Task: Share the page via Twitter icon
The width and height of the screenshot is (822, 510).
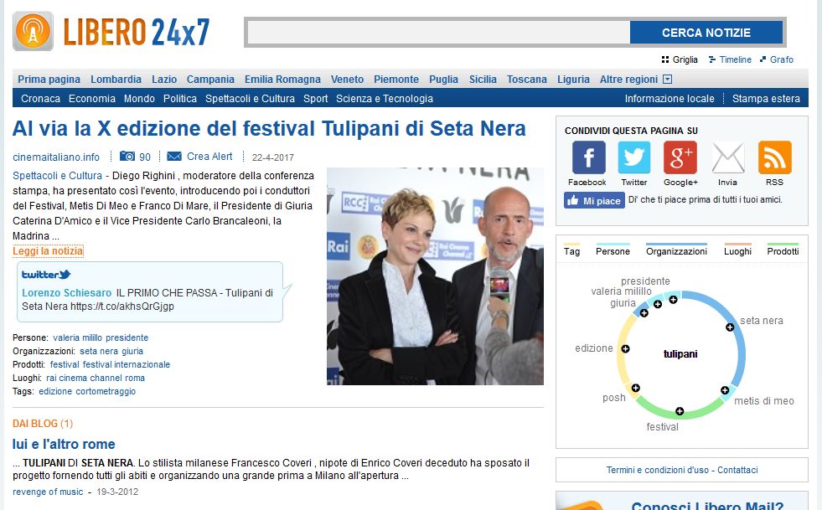Action: 633,157
